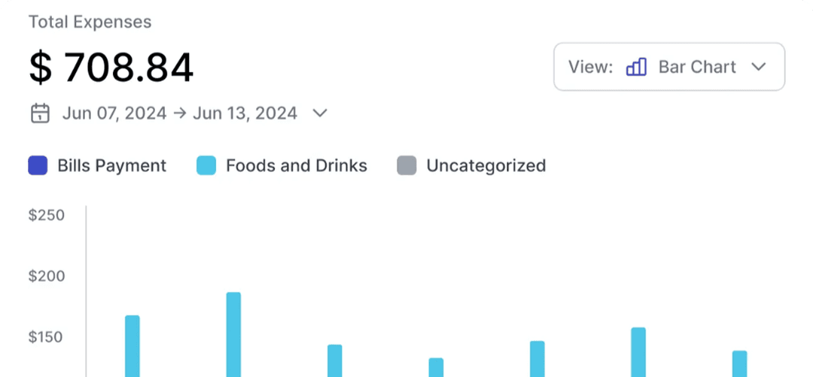Toggle the Foods and Drinks legend label

pos(297,166)
